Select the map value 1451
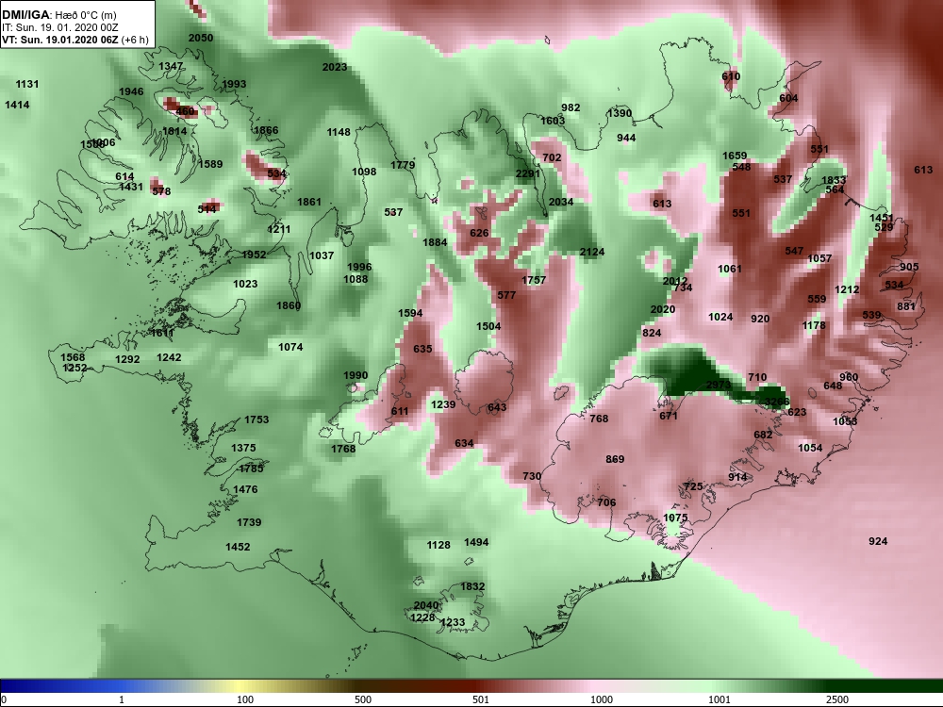Screen dimensions: 943x707 pos(882,218)
